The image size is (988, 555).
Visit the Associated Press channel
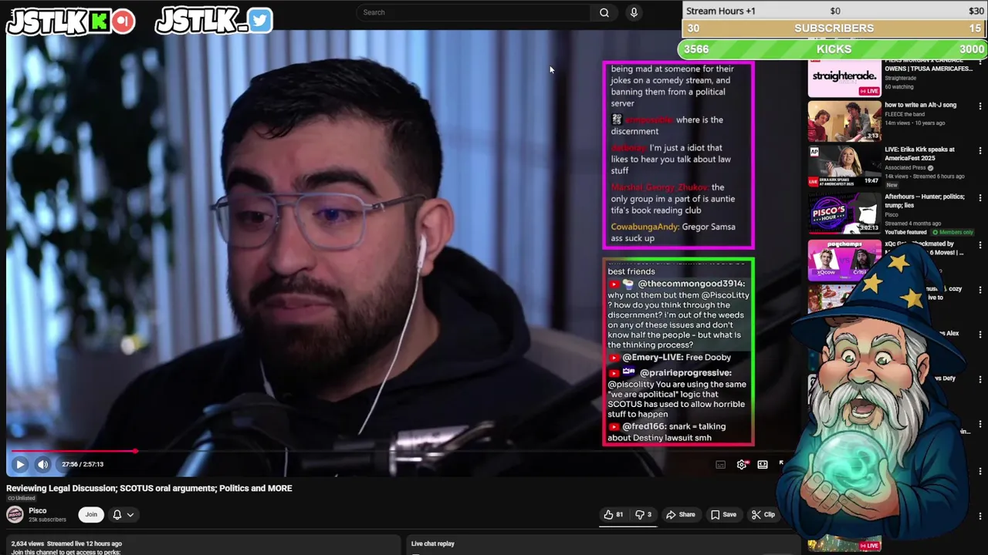[x=905, y=167]
